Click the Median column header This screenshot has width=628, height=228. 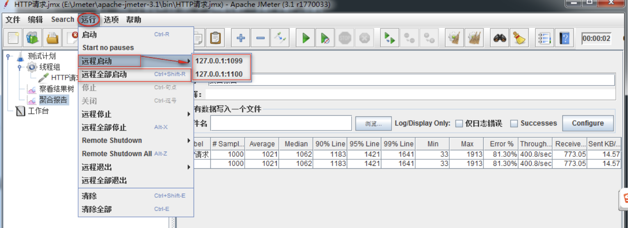click(x=296, y=144)
